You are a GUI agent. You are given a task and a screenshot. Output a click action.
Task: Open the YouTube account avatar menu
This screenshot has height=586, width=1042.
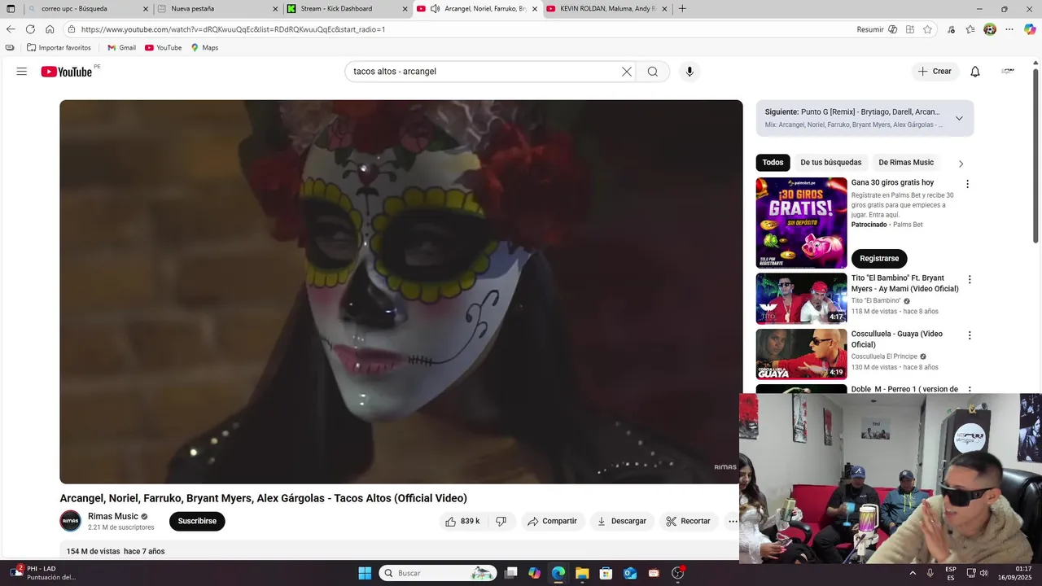tap(1008, 72)
